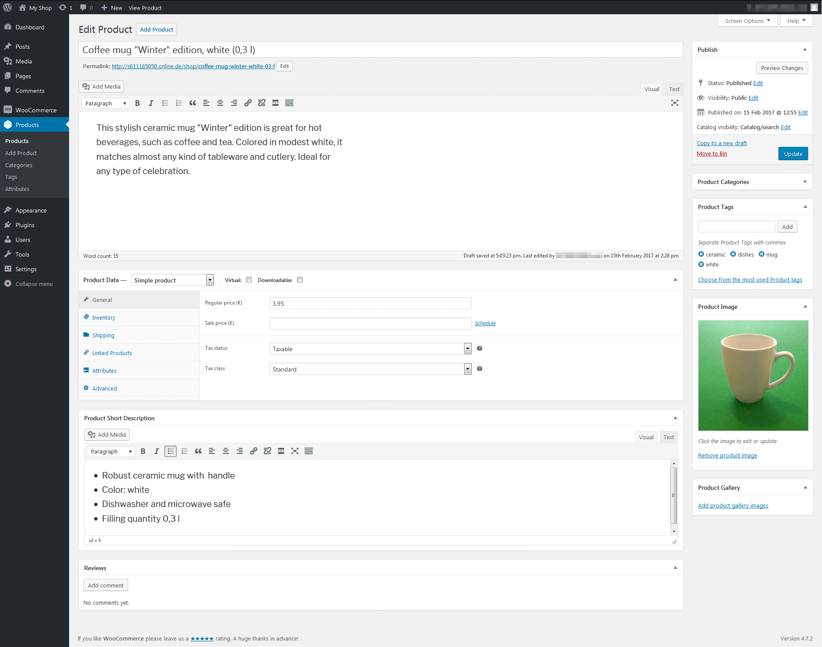This screenshot has width=822, height=647.
Task: Show Tax class help tooltip
Action: pyautogui.click(x=479, y=369)
